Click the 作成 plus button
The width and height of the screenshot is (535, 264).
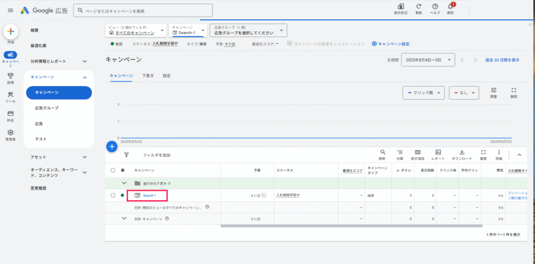tap(10, 31)
